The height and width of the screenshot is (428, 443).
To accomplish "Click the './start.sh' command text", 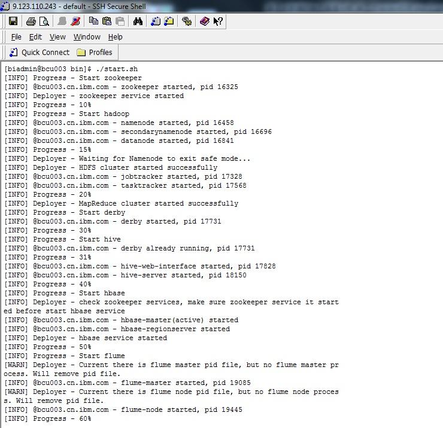I will click(x=117, y=69).
